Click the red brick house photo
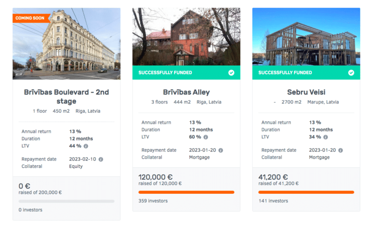 tap(186, 37)
